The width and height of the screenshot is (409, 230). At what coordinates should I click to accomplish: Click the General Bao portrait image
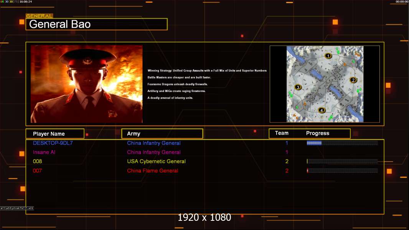tap(87, 84)
